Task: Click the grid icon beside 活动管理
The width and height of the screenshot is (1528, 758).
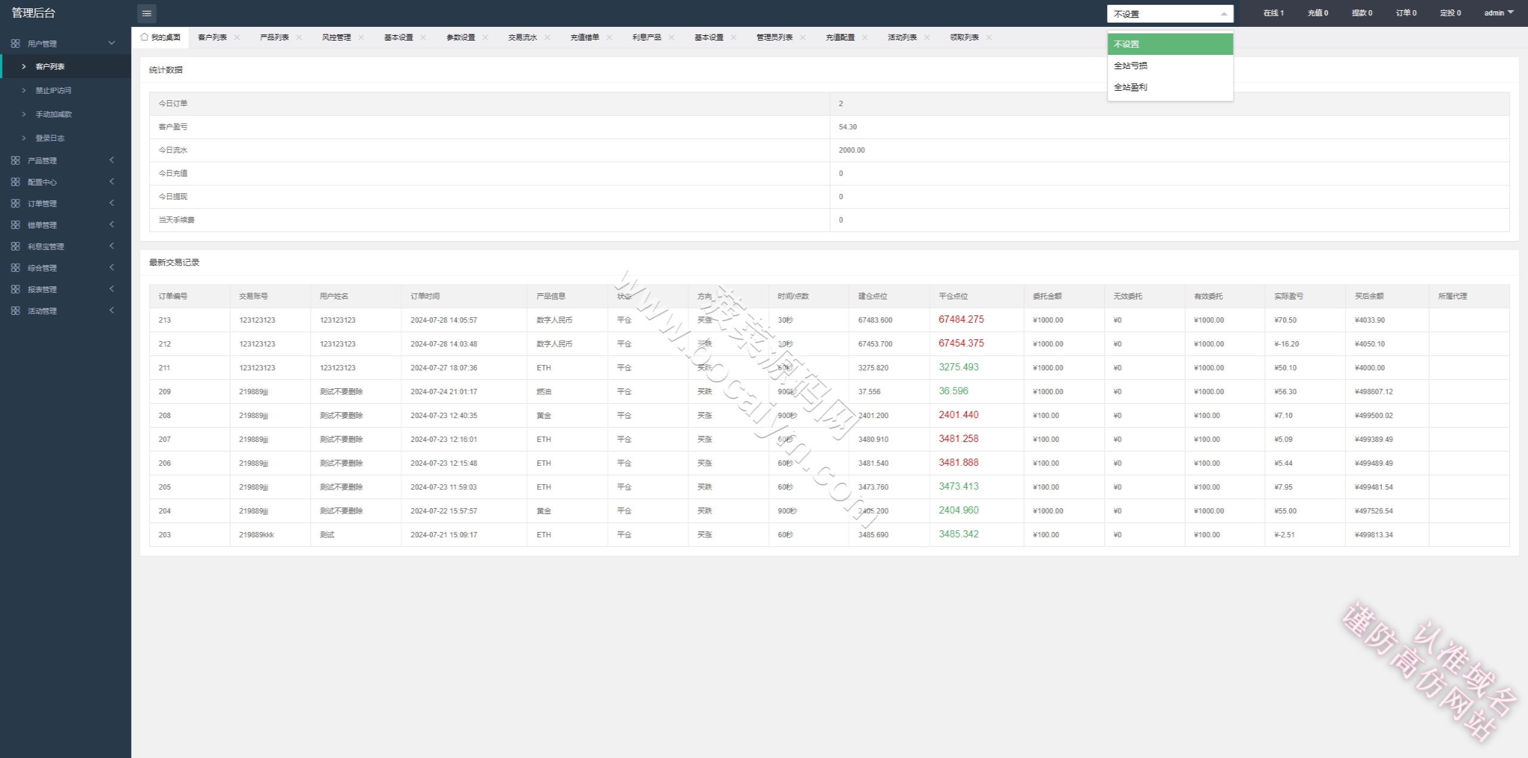Action: 16,311
